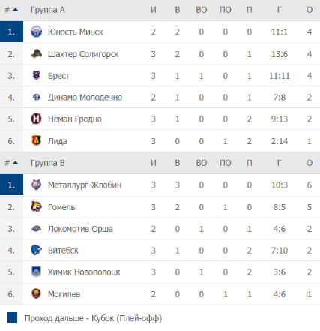This screenshot has width=320, height=331.
Task: Click the Локомотив Орша team logo
Action: pyautogui.click(x=36, y=228)
